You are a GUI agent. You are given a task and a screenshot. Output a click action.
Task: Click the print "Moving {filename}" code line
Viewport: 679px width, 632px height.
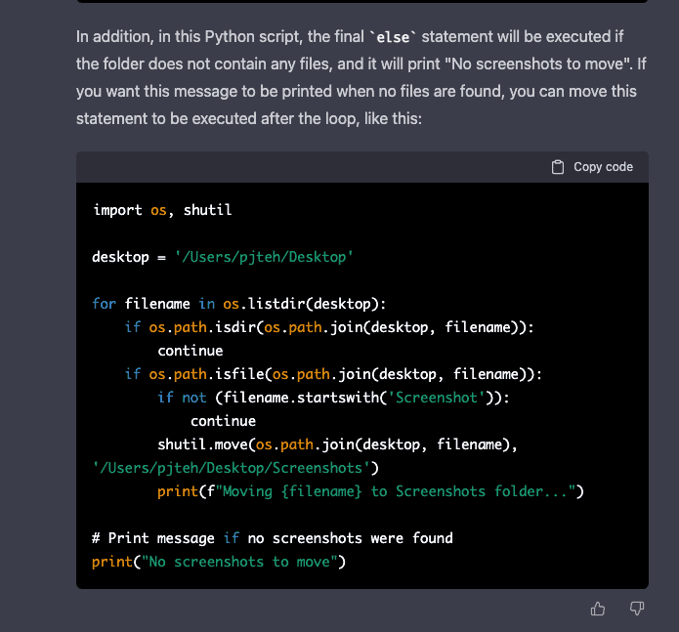369,491
